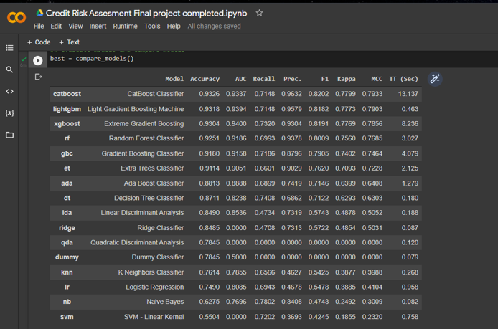Viewport: 498px width, 329px height.
Task: Click the All changes saved link
Action: pos(214,27)
